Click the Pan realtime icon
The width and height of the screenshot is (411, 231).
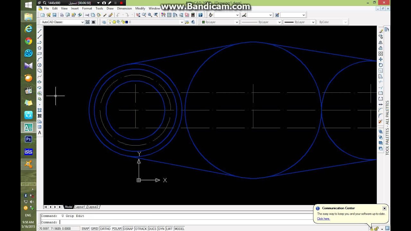coord(138,15)
